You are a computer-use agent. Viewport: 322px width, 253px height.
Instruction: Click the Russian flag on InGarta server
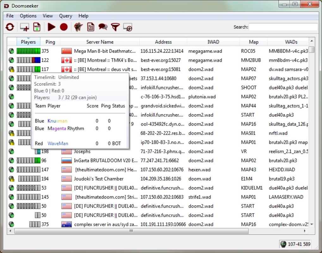[66, 160]
